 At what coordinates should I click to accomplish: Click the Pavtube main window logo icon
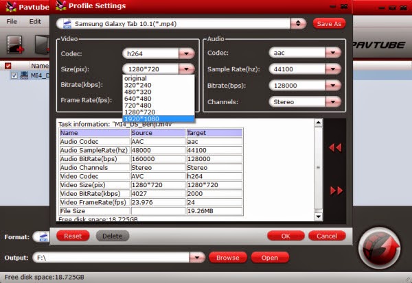(x=10, y=7)
